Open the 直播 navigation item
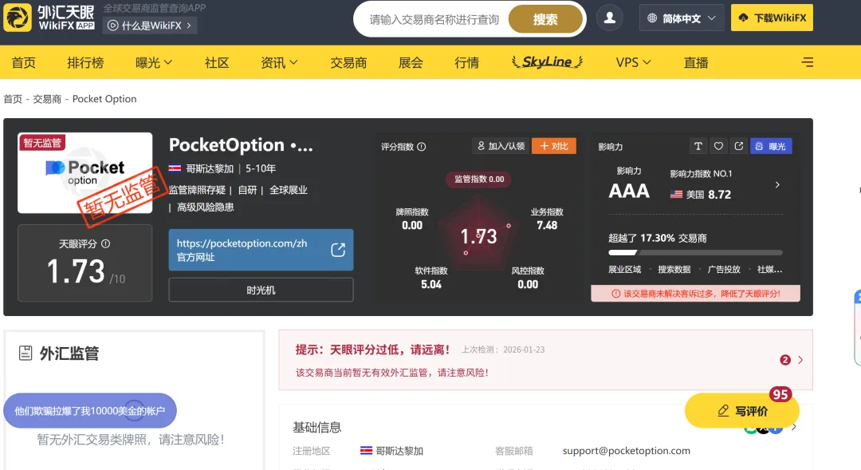This screenshot has height=470, width=861. point(696,63)
